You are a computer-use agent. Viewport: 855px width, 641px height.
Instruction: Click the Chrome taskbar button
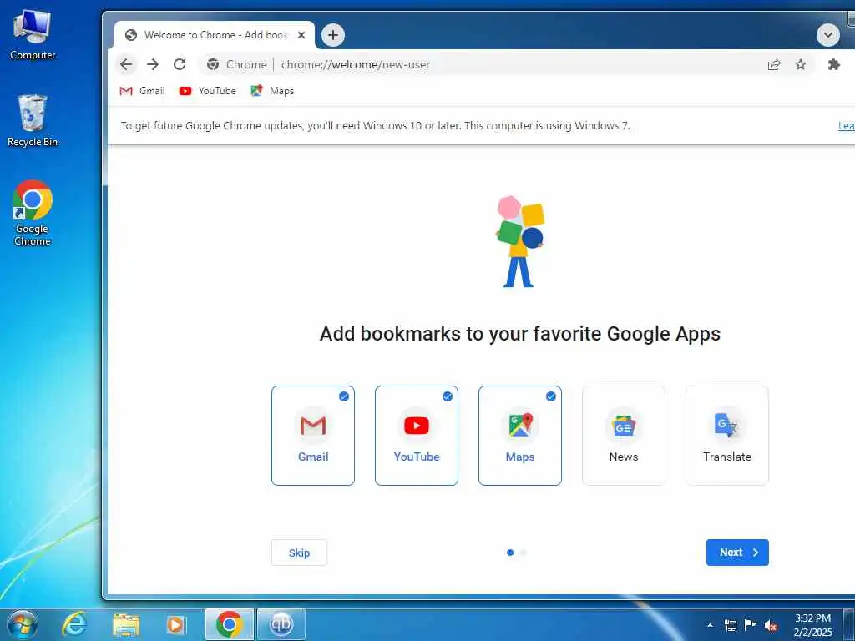click(x=229, y=624)
